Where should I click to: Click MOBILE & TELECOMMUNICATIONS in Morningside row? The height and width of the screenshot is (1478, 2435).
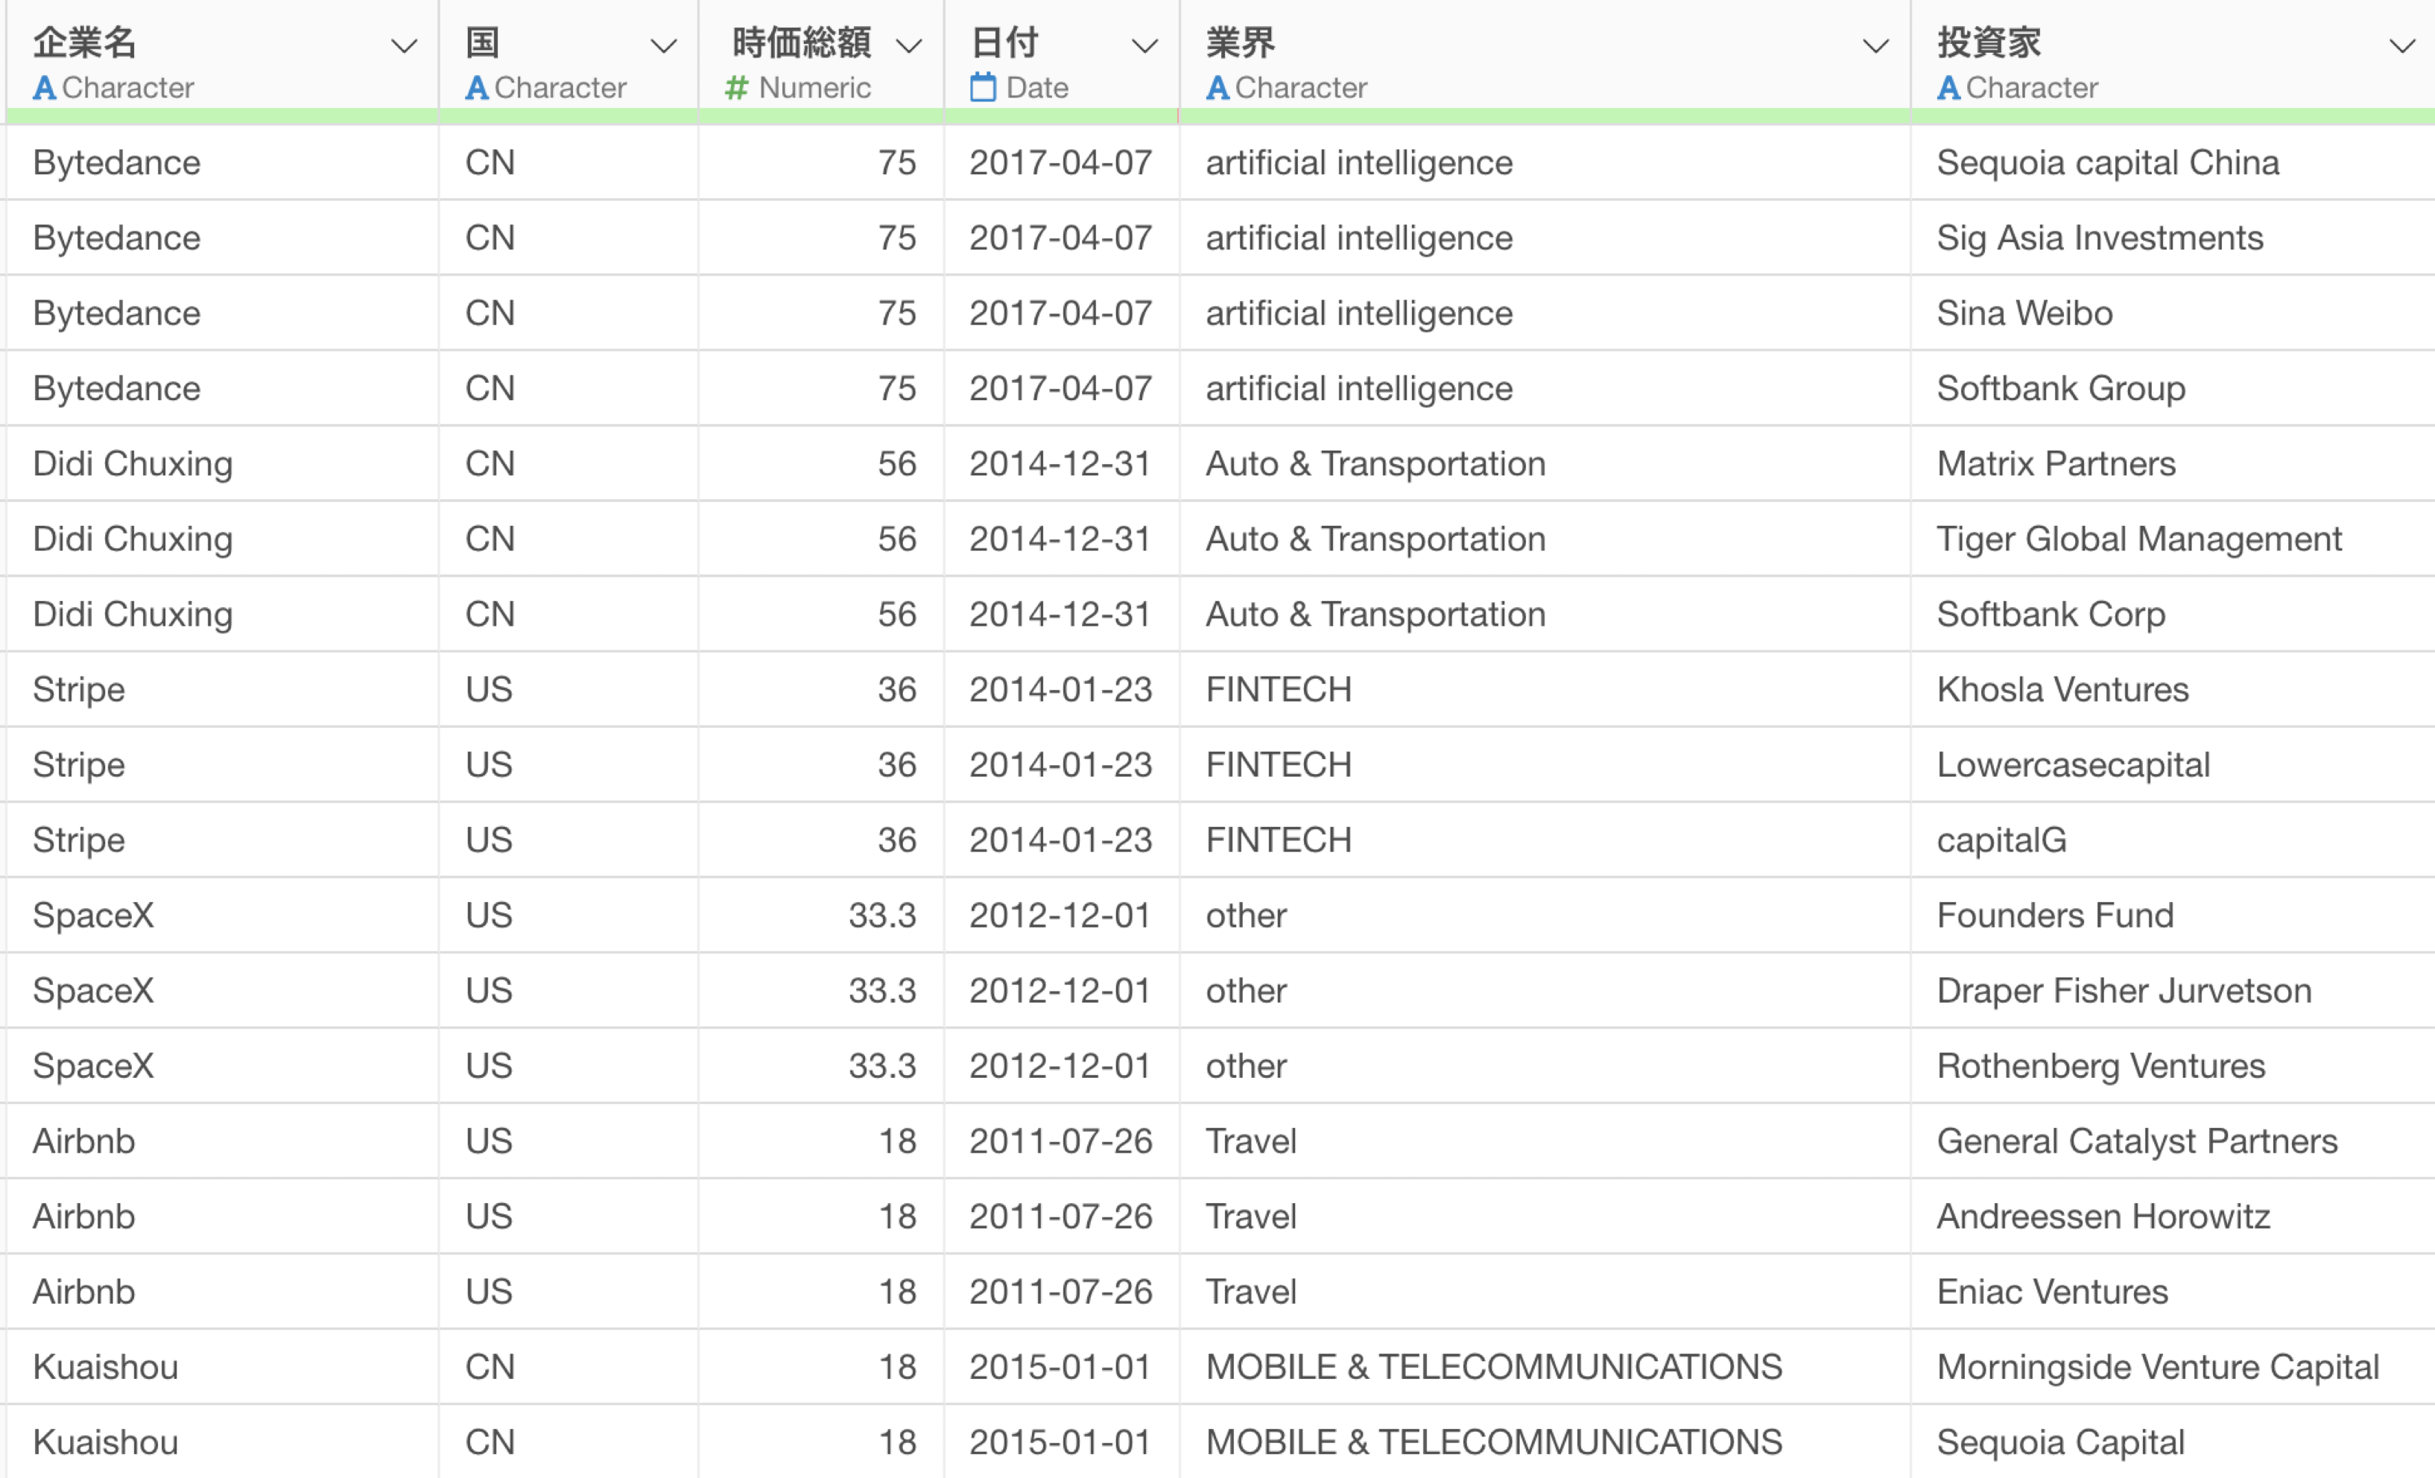pos(1494,1366)
